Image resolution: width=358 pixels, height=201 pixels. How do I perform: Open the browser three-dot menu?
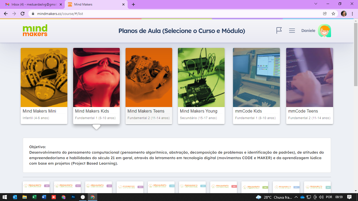pos(352,14)
